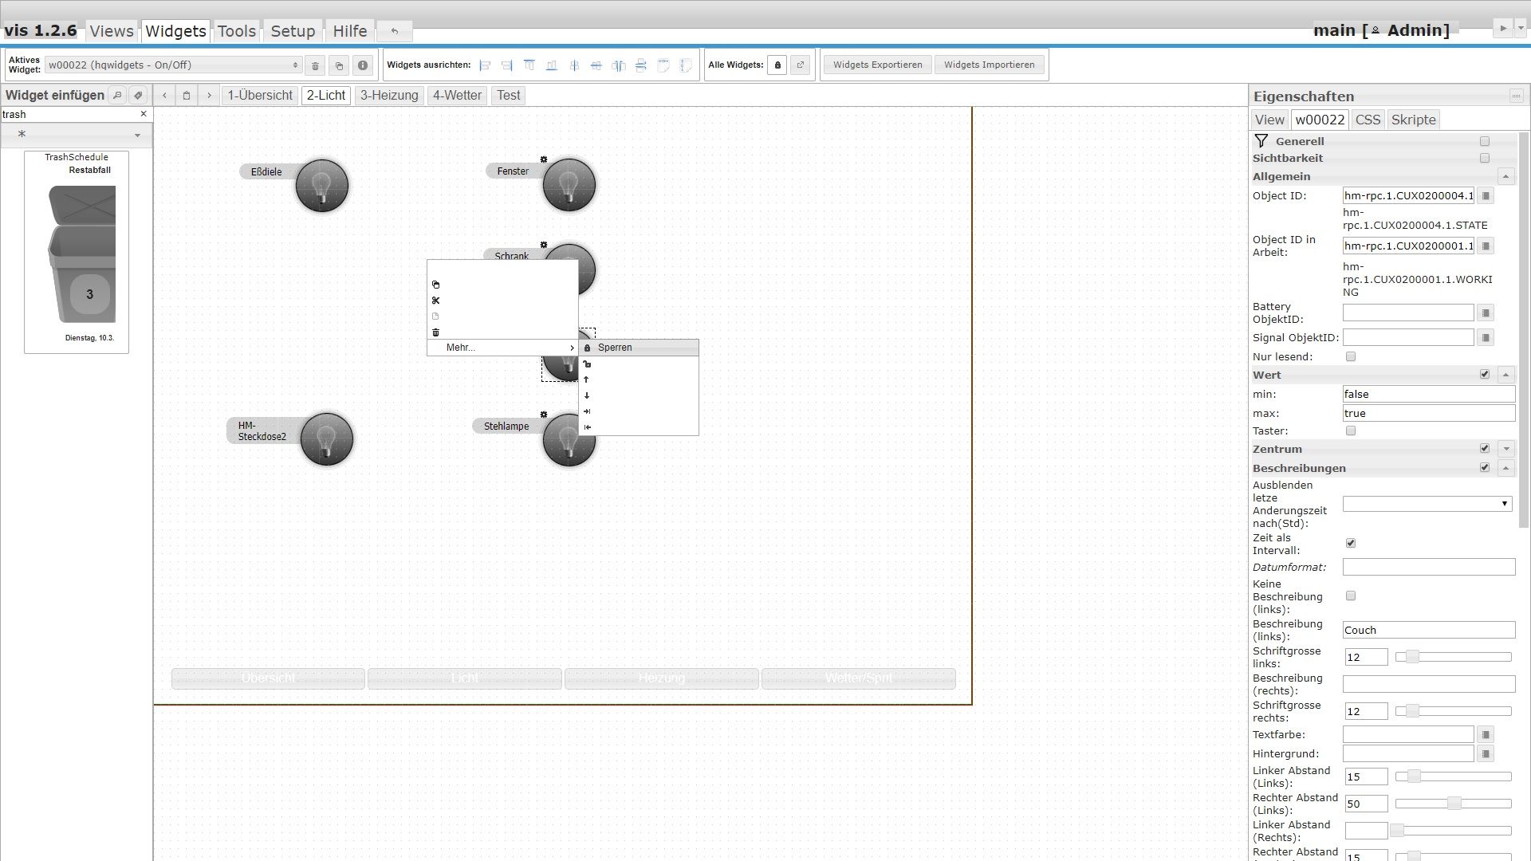Switch to the 1-Übersicht view tab
Screen dimensions: 1531x861
click(260, 96)
